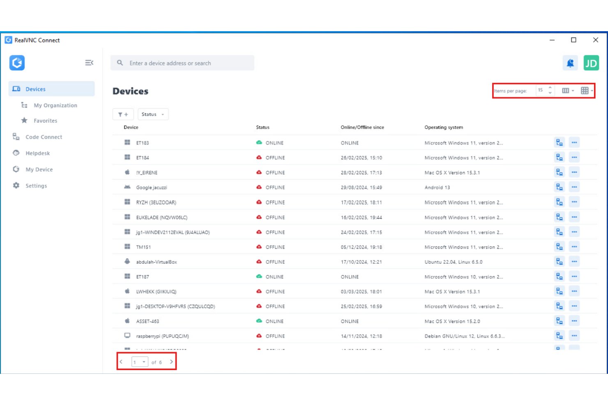Go to the next page of devices

click(x=171, y=362)
